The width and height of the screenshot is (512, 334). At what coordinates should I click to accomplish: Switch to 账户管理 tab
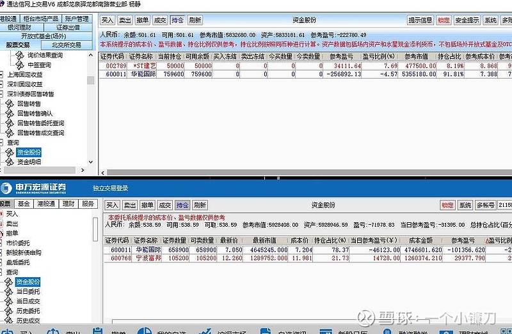[77, 19]
